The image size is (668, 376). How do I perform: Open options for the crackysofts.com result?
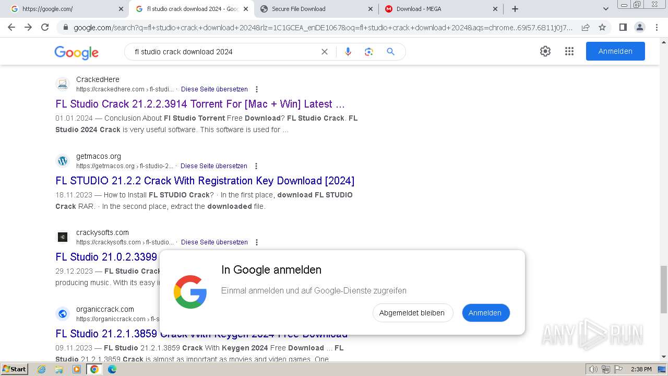[256, 242]
